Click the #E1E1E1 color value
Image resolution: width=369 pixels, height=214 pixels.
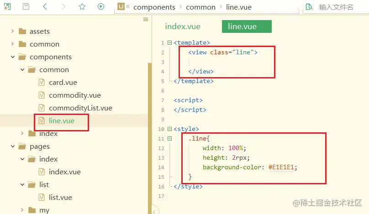point(281,167)
